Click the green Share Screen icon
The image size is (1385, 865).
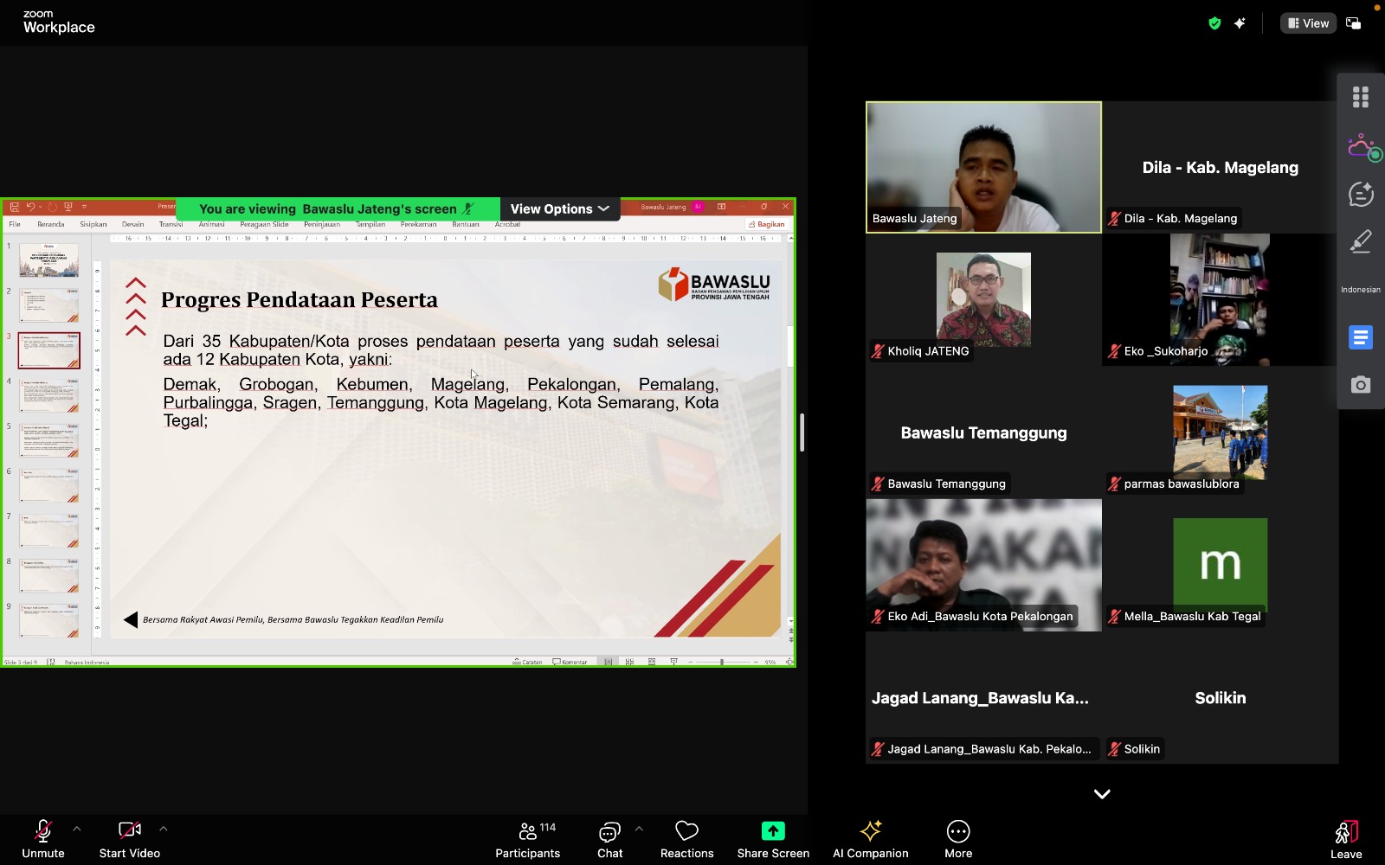tap(772, 831)
